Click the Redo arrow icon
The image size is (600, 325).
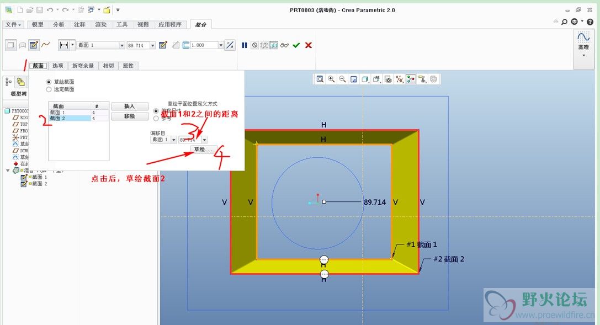tap(66, 10)
